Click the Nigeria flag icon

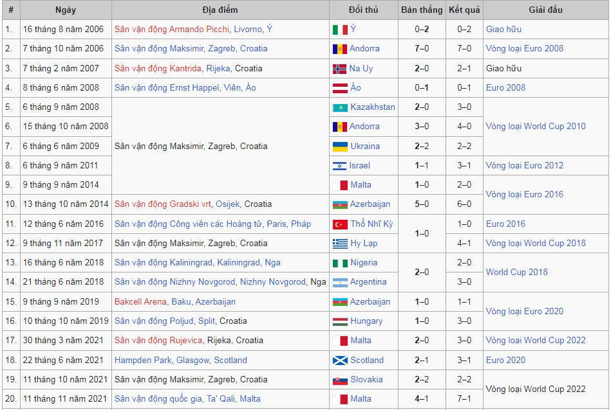[339, 262]
